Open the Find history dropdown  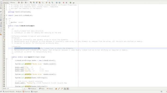click(x=24, y=89)
